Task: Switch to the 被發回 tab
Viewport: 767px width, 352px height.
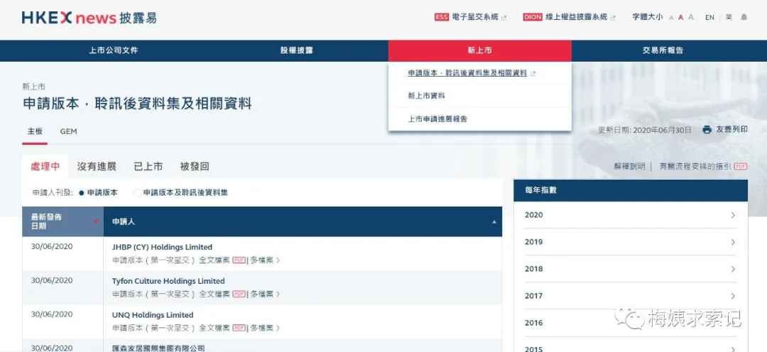Action: tap(195, 167)
